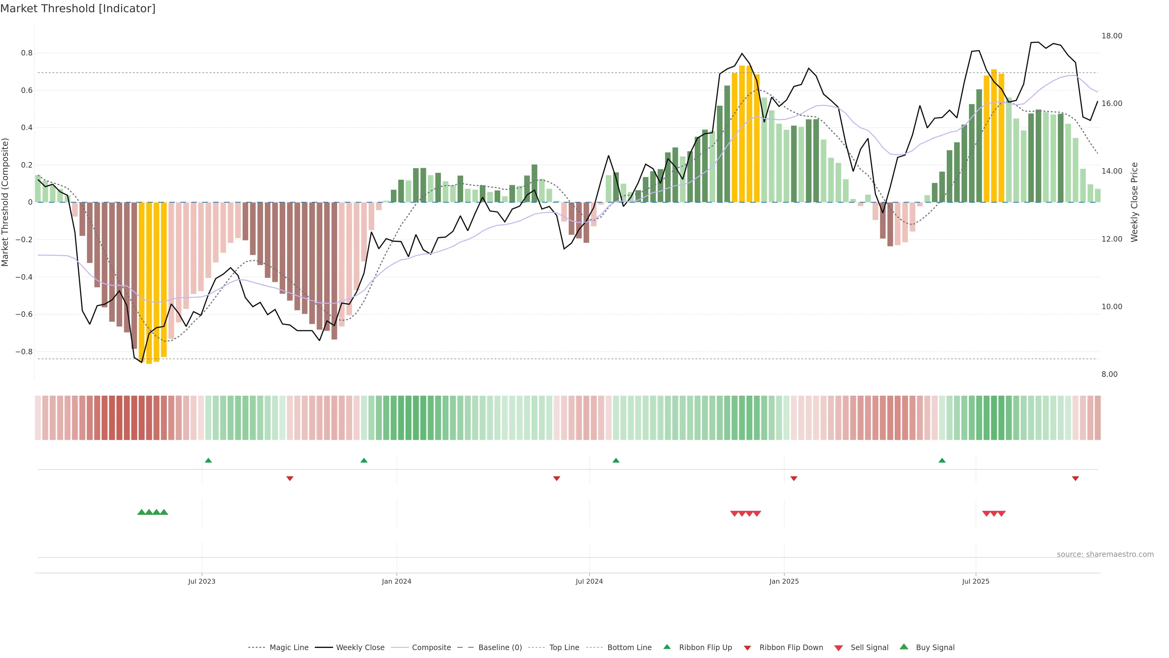1169x658 pixels.
Task: Click the Weekly Close Price axis title
Action: (1134, 202)
